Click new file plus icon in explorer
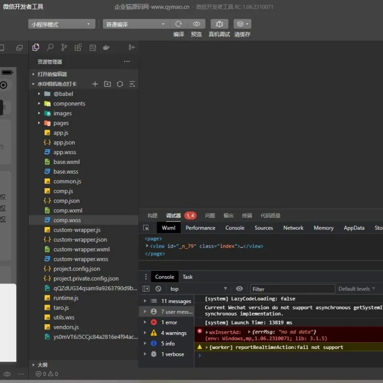383x383 pixels. [95, 84]
